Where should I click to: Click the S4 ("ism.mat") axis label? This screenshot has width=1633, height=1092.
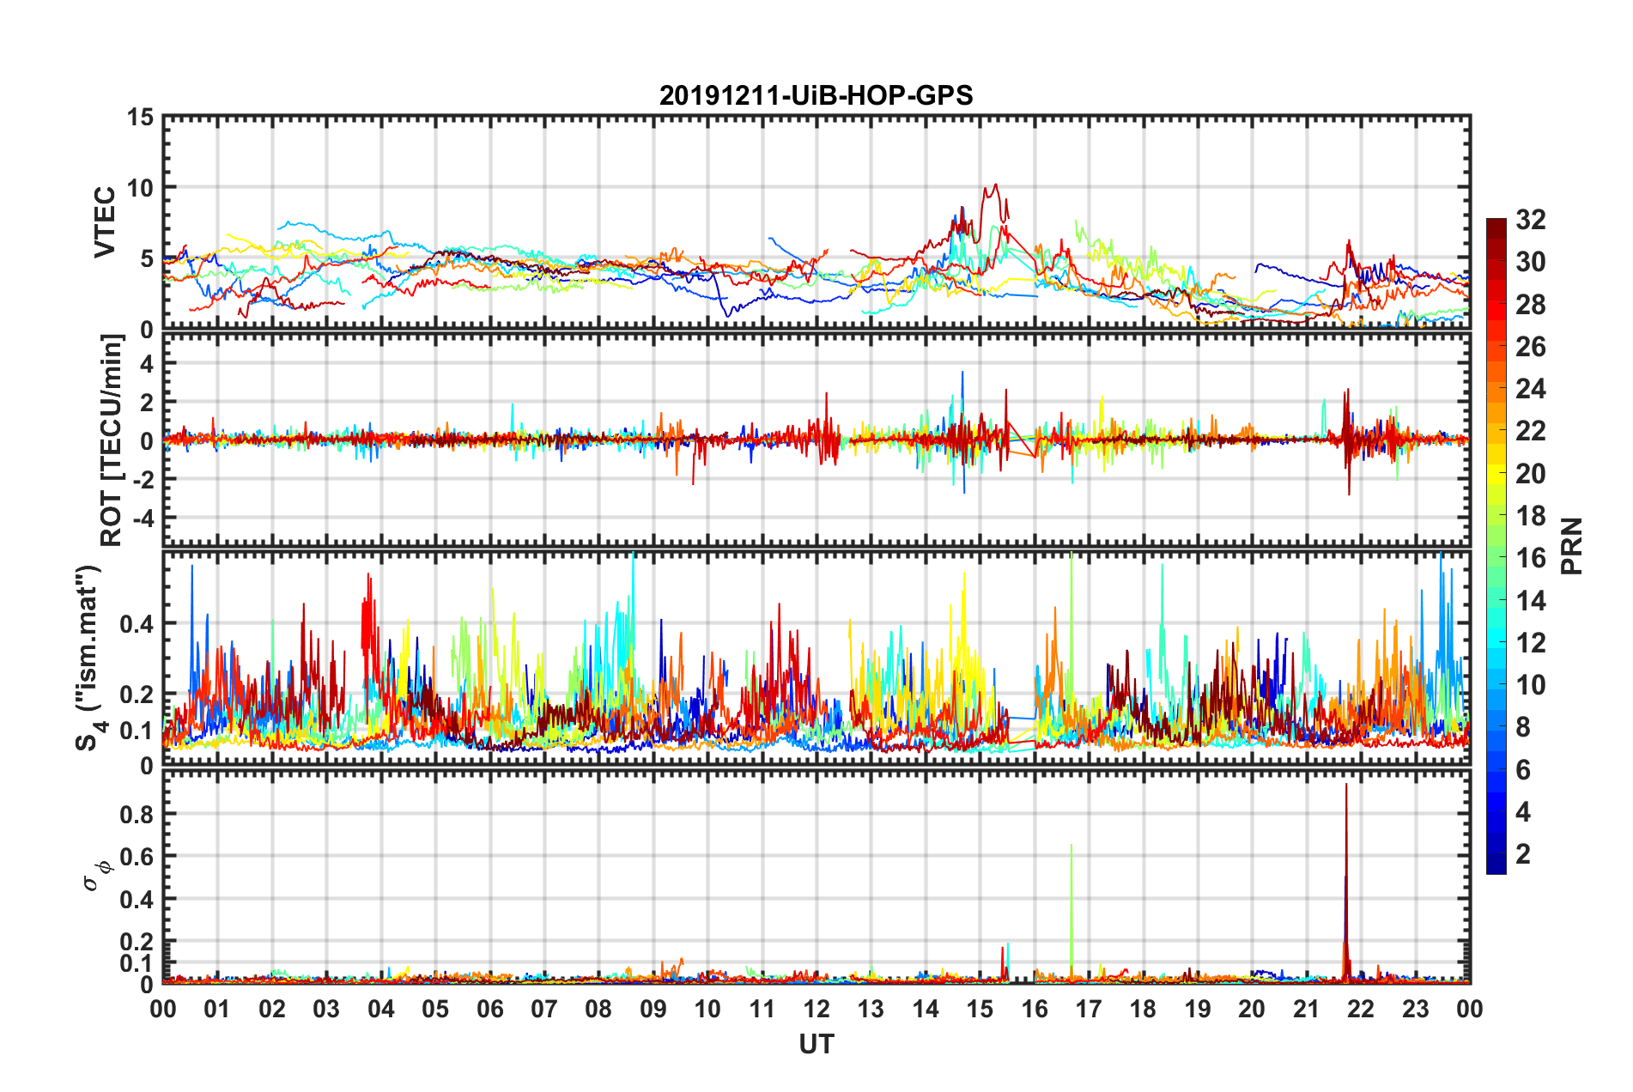(x=89, y=658)
